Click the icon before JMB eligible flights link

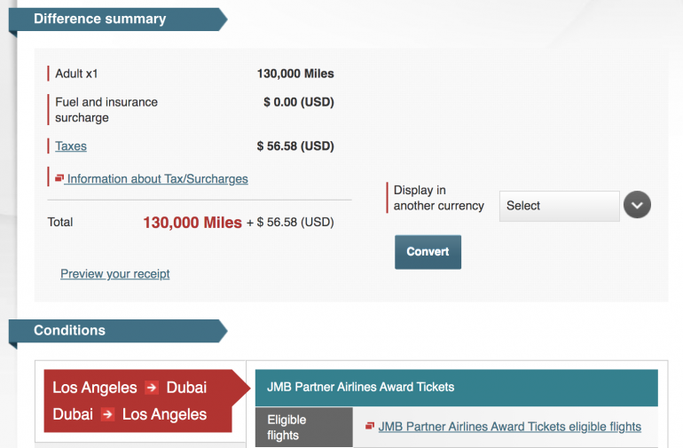tap(370, 426)
